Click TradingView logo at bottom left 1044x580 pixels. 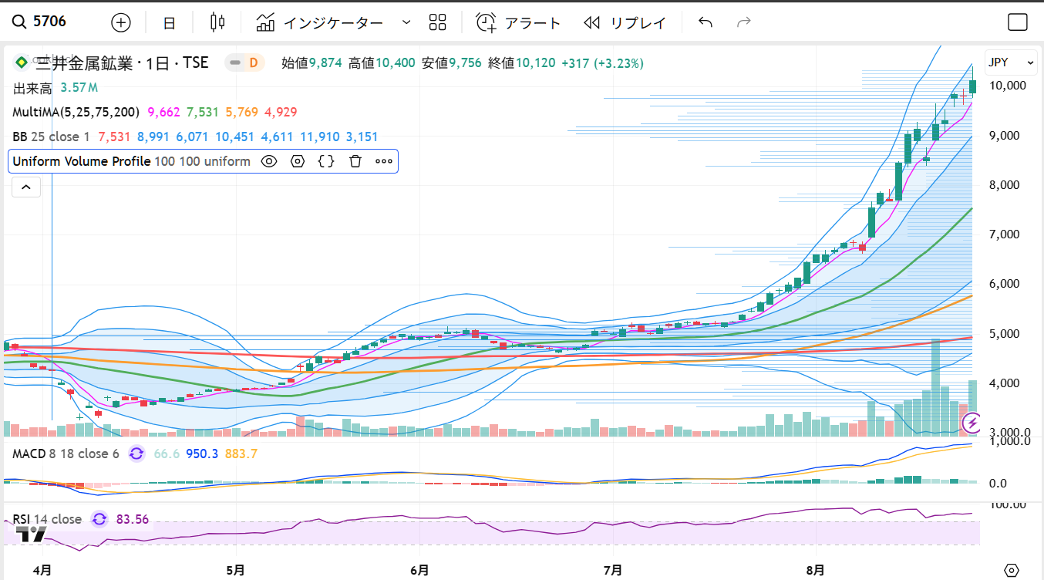point(32,533)
